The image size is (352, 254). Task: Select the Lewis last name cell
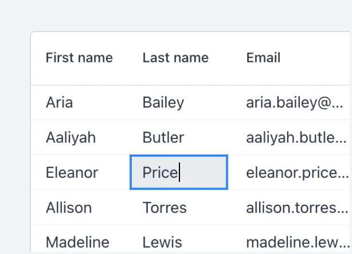coord(162,242)
